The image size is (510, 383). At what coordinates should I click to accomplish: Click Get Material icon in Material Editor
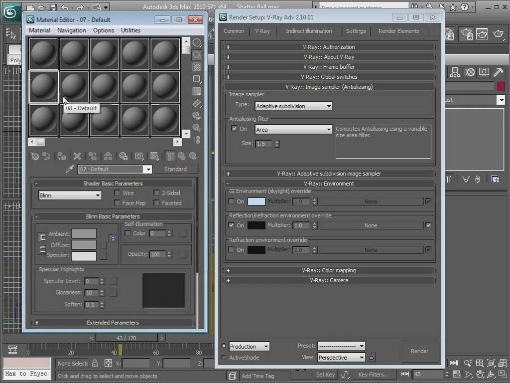(35, 156)
